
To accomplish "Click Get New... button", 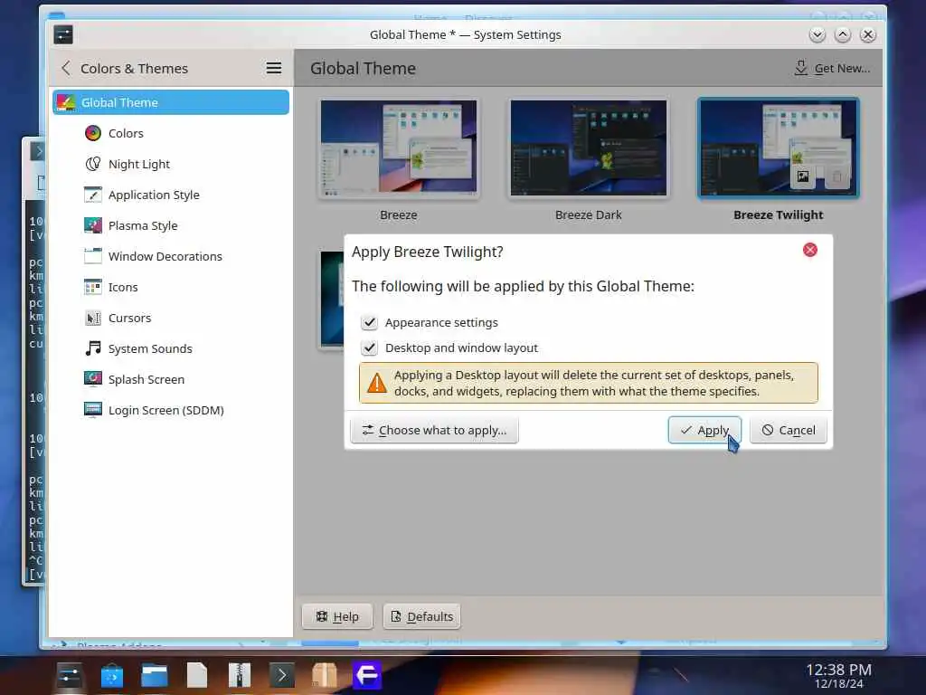I will 833,68.
